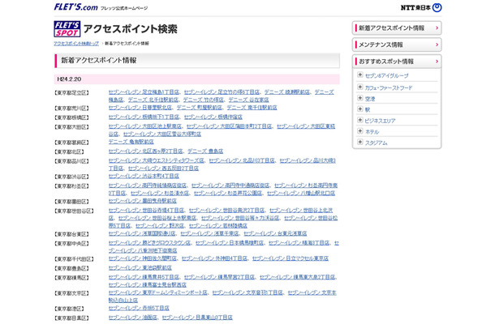Open セブン-イレブン 日本橋馬喰町店 link

tap(229, 243)
